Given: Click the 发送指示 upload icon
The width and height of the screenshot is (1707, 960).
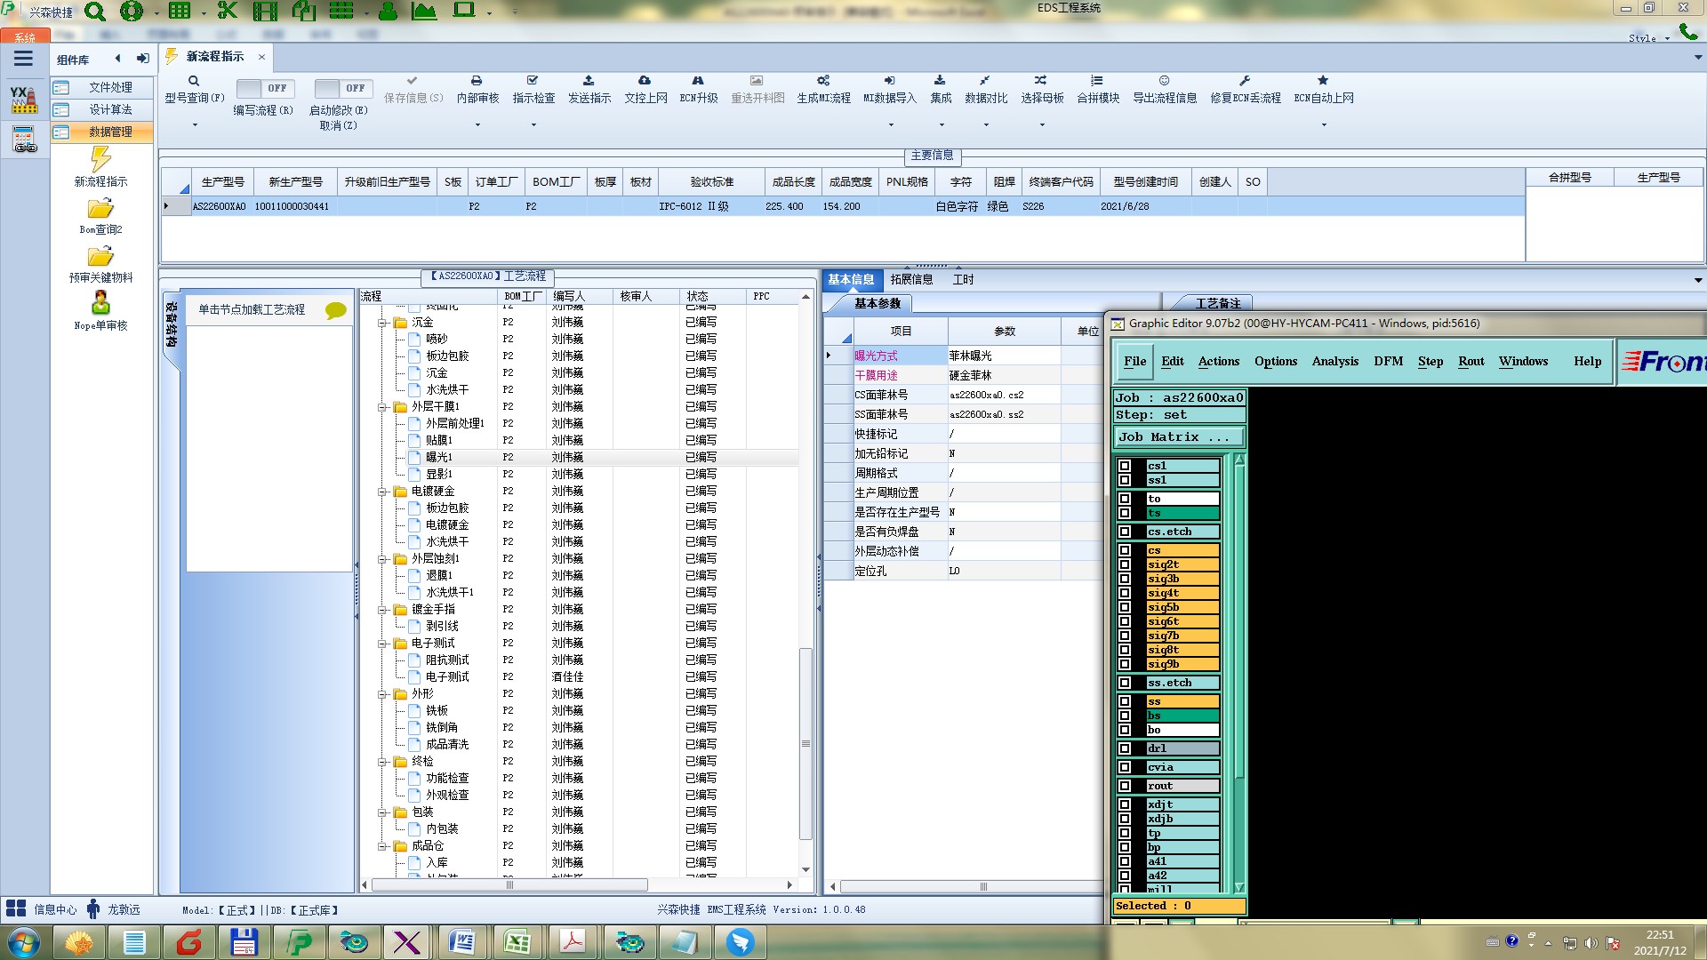Looking at the screenshot, I should (589, 81).
